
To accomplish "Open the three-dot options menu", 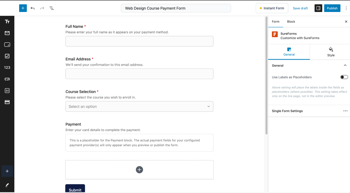I will coord(346,8).
